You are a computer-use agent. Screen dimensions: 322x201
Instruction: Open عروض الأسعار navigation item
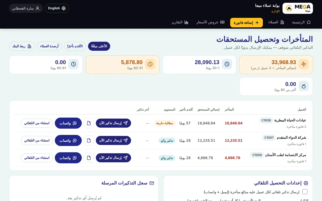coord(211,22)
